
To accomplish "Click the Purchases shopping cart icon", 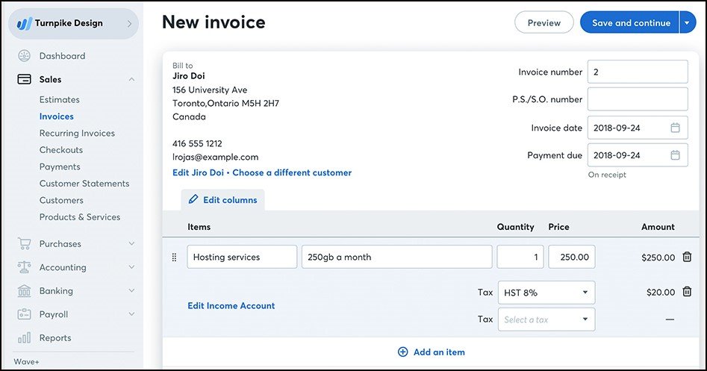I will point(24,243).
